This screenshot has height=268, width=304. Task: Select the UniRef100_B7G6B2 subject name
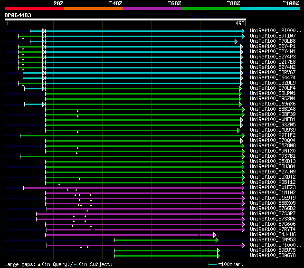click(273, 209)
